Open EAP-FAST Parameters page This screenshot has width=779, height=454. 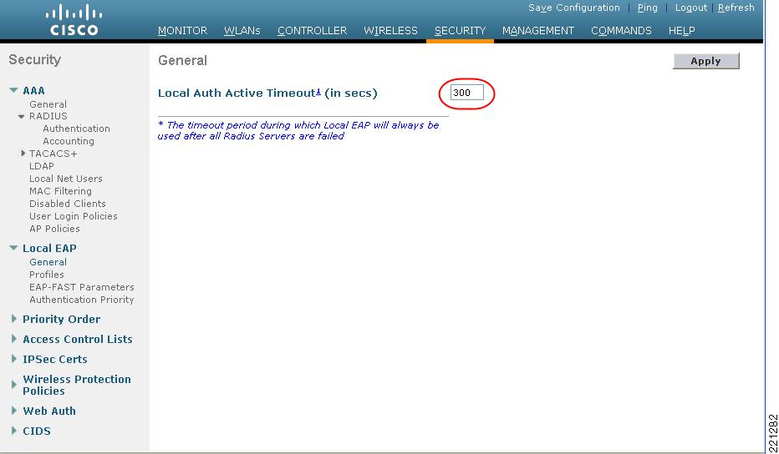click(x=81, y=287)
